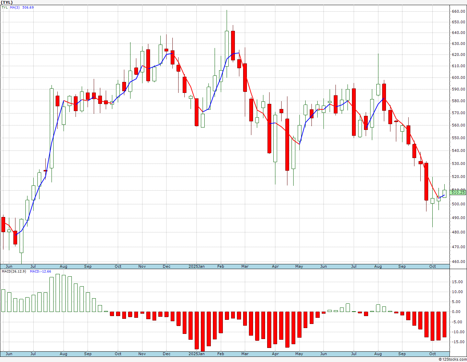
Task: Click the 660.00 price axis label
Action: 458,11
